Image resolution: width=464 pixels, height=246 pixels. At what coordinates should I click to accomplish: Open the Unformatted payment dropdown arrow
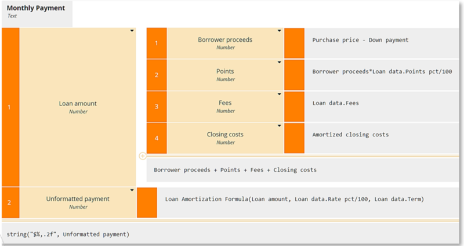(x=132, y=190)
